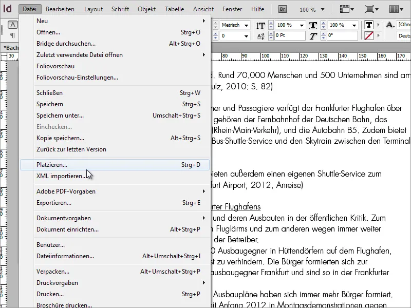Click the Character Style A icon
This screenshot has height=308, width=411.
tap(390, 25)
